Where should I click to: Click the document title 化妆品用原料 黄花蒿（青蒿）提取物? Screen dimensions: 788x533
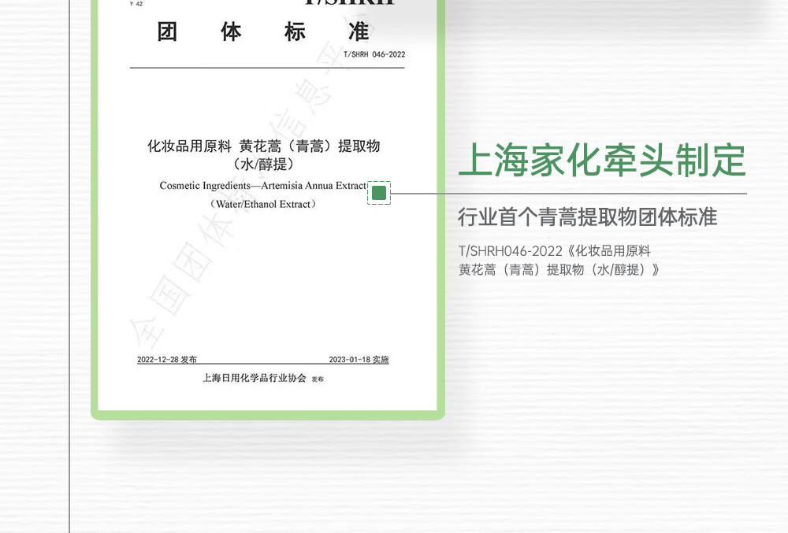(263, 146)
